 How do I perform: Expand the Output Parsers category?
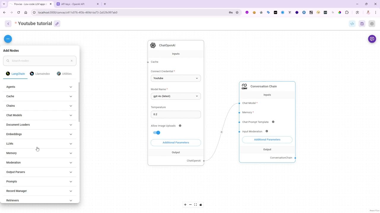click(x=39, y=172)
